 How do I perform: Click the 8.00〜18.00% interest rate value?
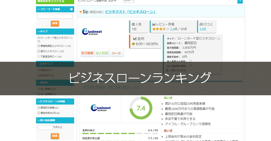click(147, 44)
